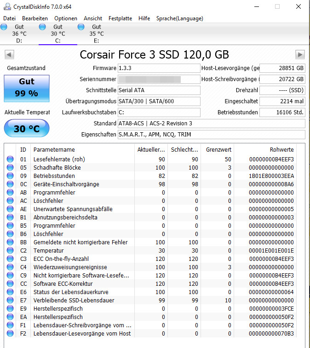310x348 pixels.
Task: Click status orb for Temperatur row
Action: point(10,250)
